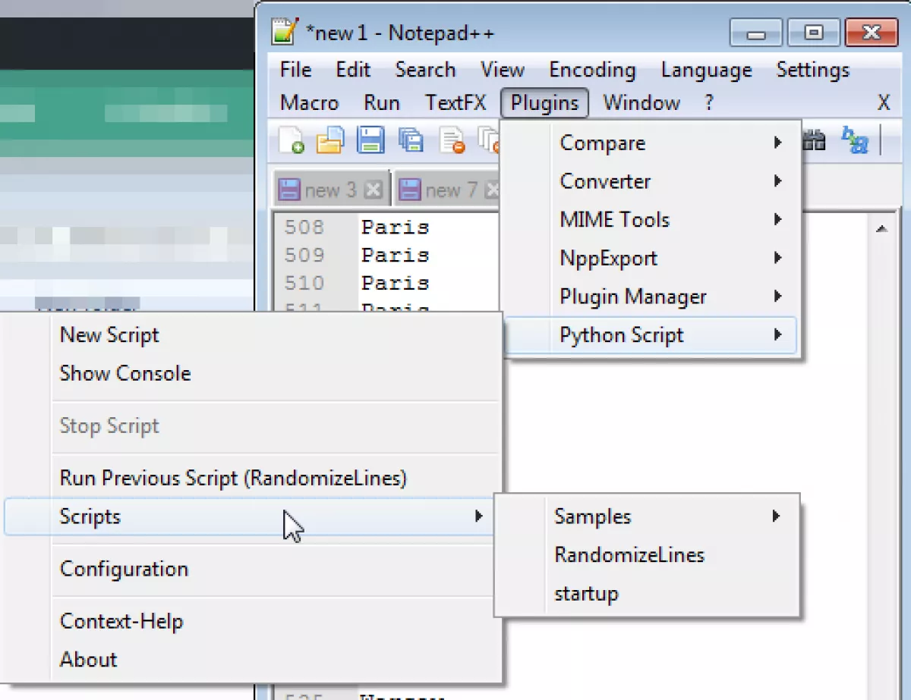
Task: Expand the Compare submenu
Action: point(651,143)
